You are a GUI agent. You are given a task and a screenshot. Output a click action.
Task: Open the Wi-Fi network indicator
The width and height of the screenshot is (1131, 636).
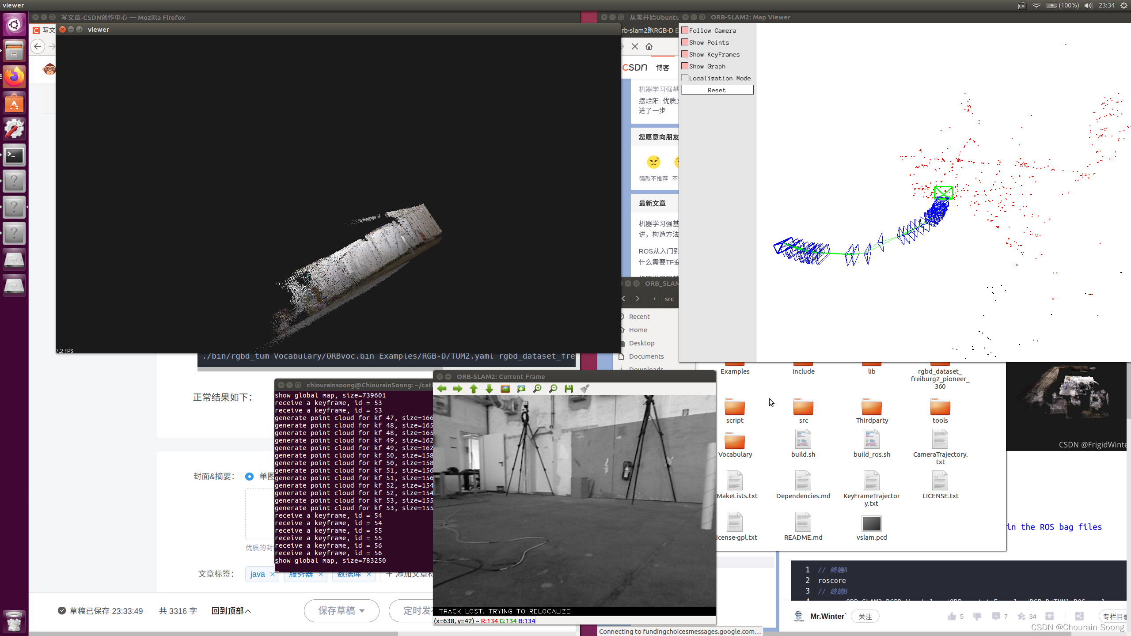click(x=1036, y=5)
